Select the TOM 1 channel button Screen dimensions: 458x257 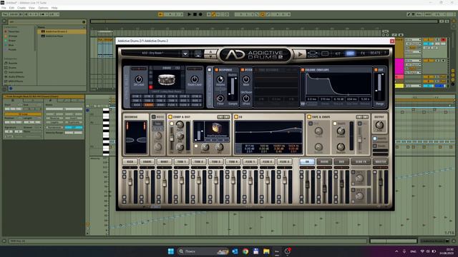(181, 161)
